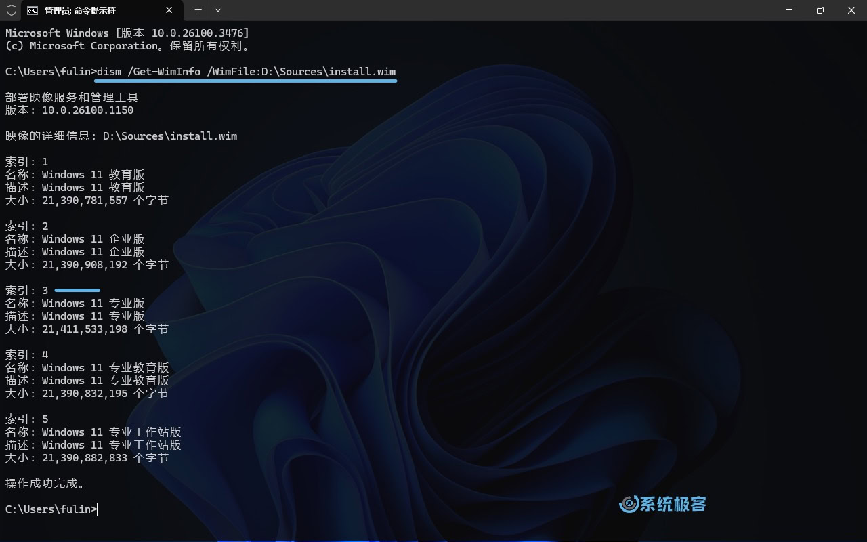Click size 21,390,781,557 个字节 line
The width and height of the screenshot is (867, 542).
[x=87, y=201]
